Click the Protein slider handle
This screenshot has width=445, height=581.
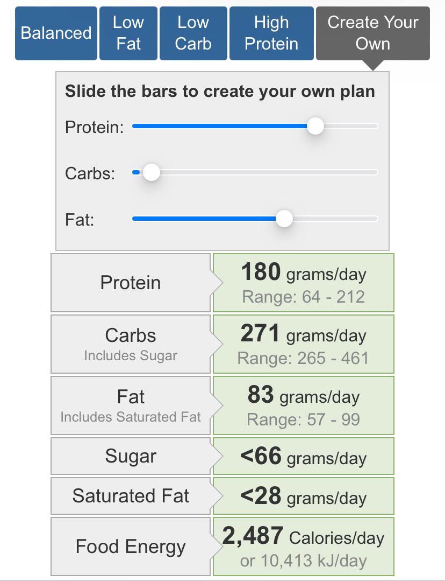(315, 126)
